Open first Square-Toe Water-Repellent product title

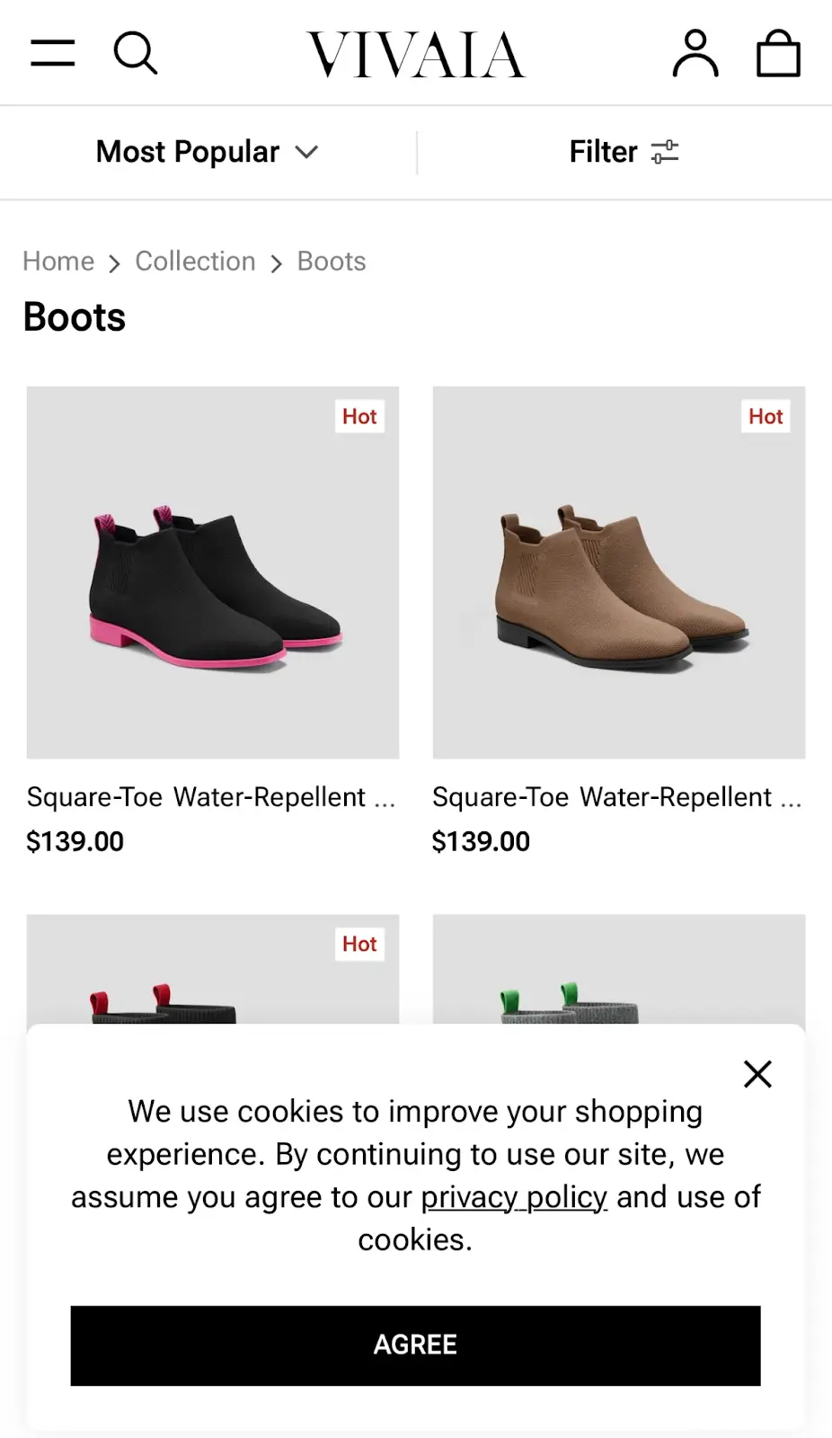point(211,797)
